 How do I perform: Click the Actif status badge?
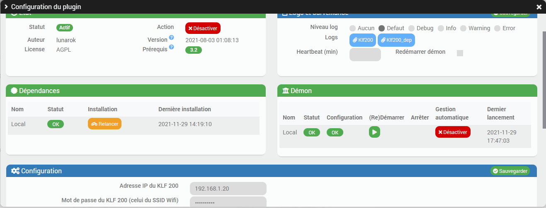click(x=65, y=28)
